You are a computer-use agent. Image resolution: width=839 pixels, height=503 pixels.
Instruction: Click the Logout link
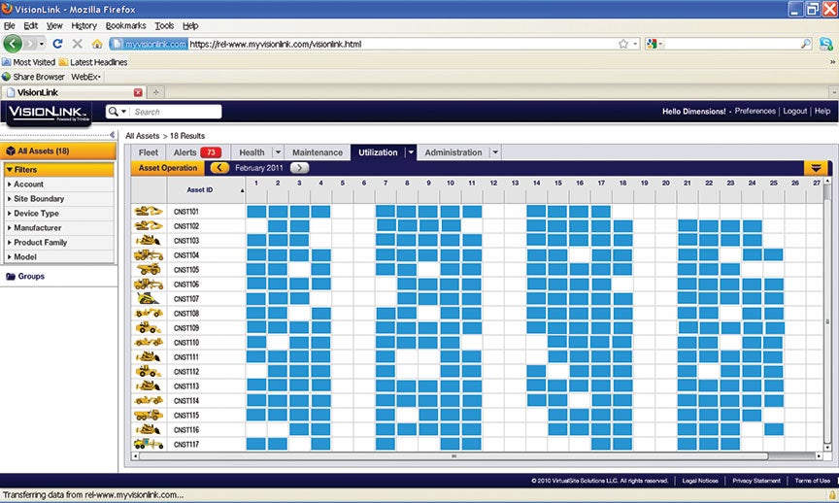pyautogui.click(x=794, y=111)
